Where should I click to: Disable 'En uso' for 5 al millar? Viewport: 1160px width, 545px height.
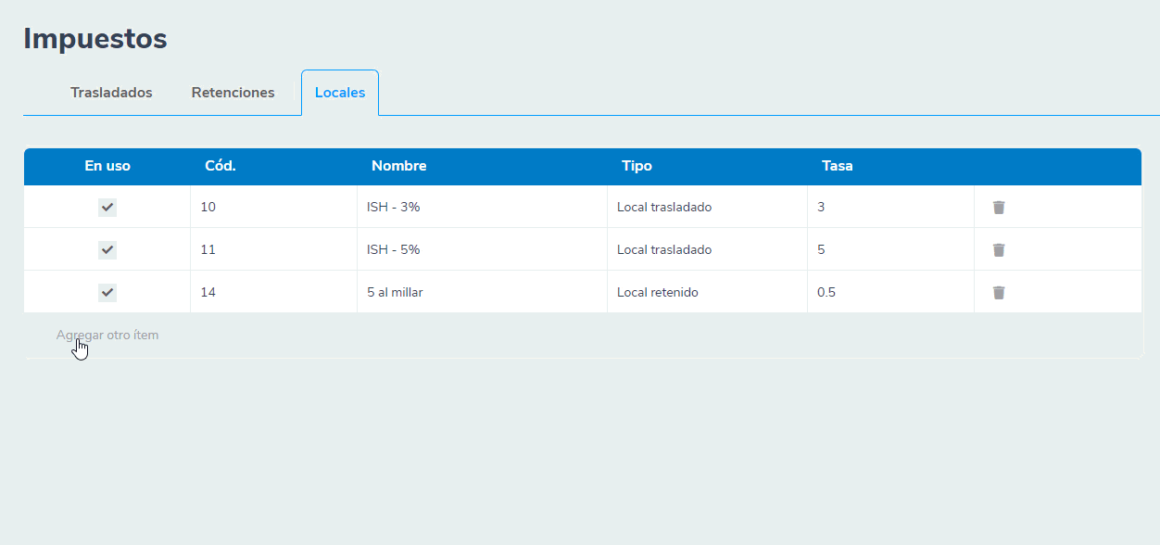(x=107, y=293)
